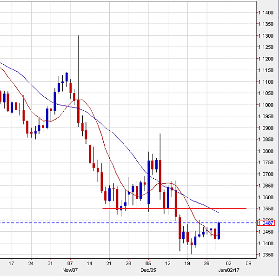
Task: Select the red horizontal support line at 1.0550
Action: tap(174, 209)
